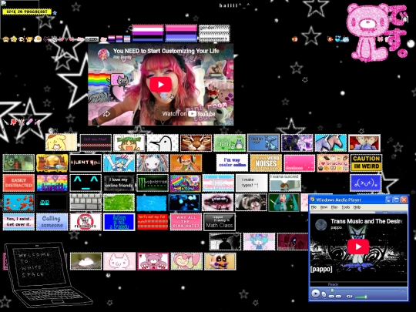
Task: Open the 'You NEED to Start Customizing Your Life' title link
Action: pos(166,51)
